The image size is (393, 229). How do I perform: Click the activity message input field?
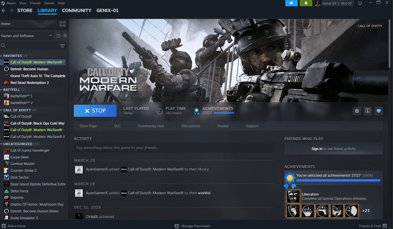click(x=174, y=147)
